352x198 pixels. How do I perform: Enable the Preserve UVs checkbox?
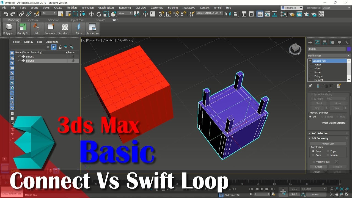tap(313, 162)
